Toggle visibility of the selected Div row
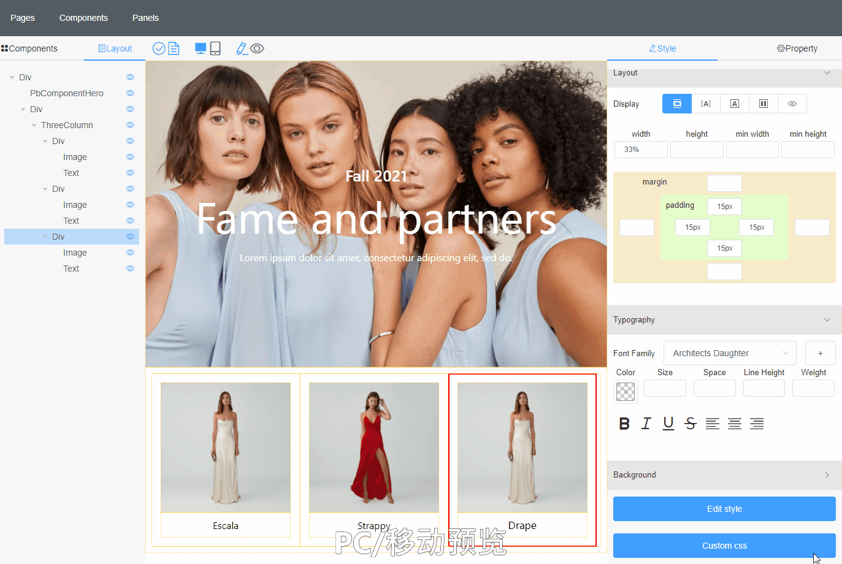 (x=130, y=237)
